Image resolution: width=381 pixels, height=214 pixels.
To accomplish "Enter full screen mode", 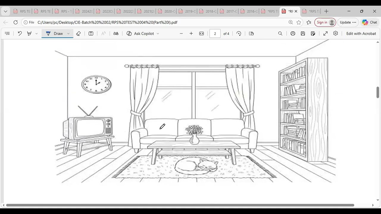I will (326, 34).
